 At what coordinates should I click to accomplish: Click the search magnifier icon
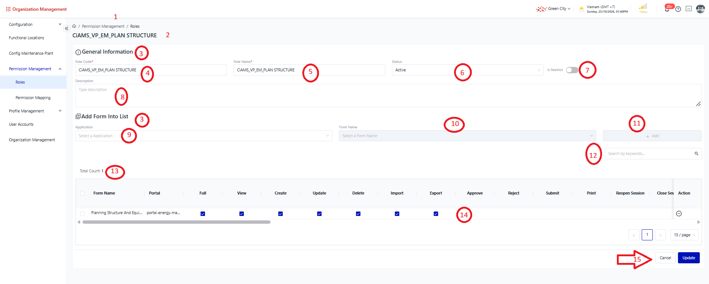pyautogui.click(x=696, y=153)
